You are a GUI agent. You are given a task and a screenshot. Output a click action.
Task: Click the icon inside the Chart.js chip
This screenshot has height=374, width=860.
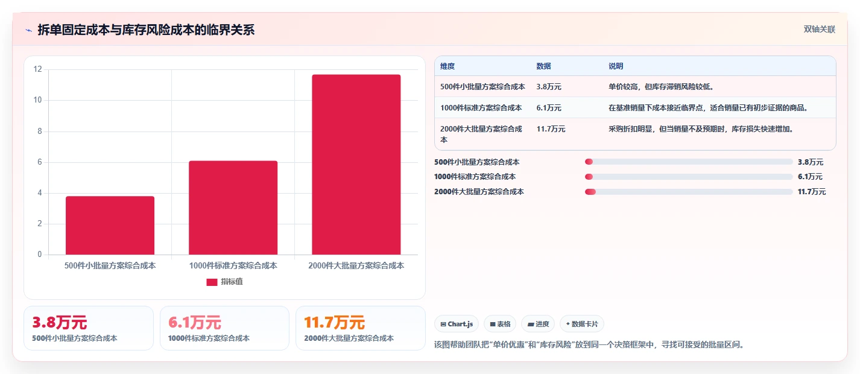point(443,325)
